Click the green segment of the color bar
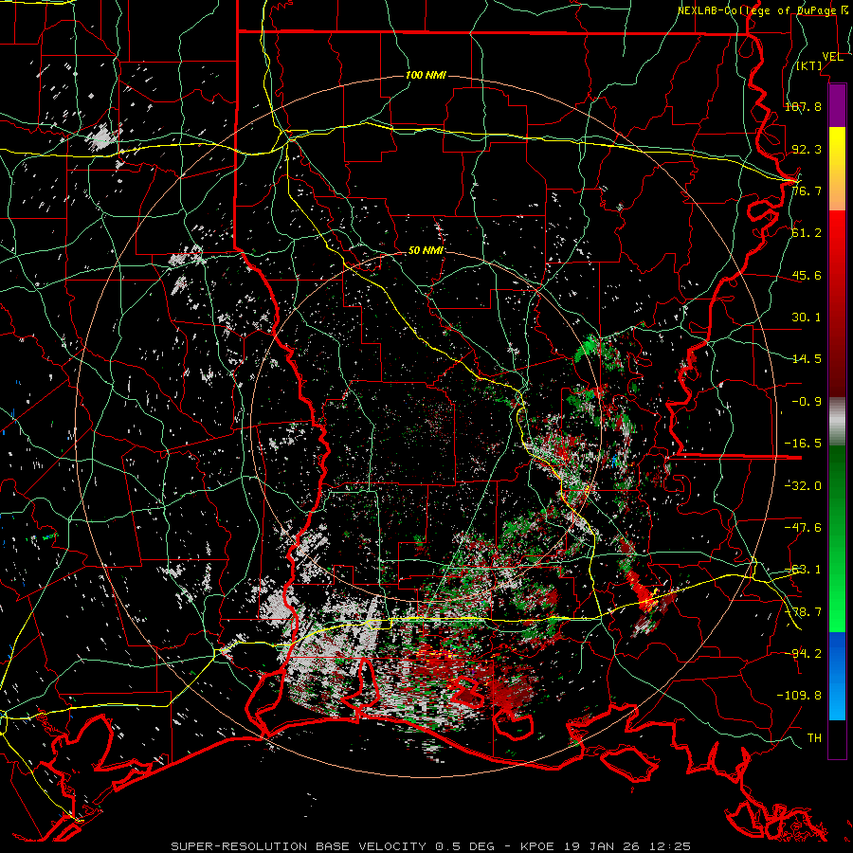This screenshot has height=853, width=853. pyautogui.click(x=837, y=538)
